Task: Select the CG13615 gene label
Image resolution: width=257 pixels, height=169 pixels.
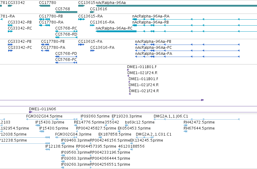Action: click(x=87, y=3)
